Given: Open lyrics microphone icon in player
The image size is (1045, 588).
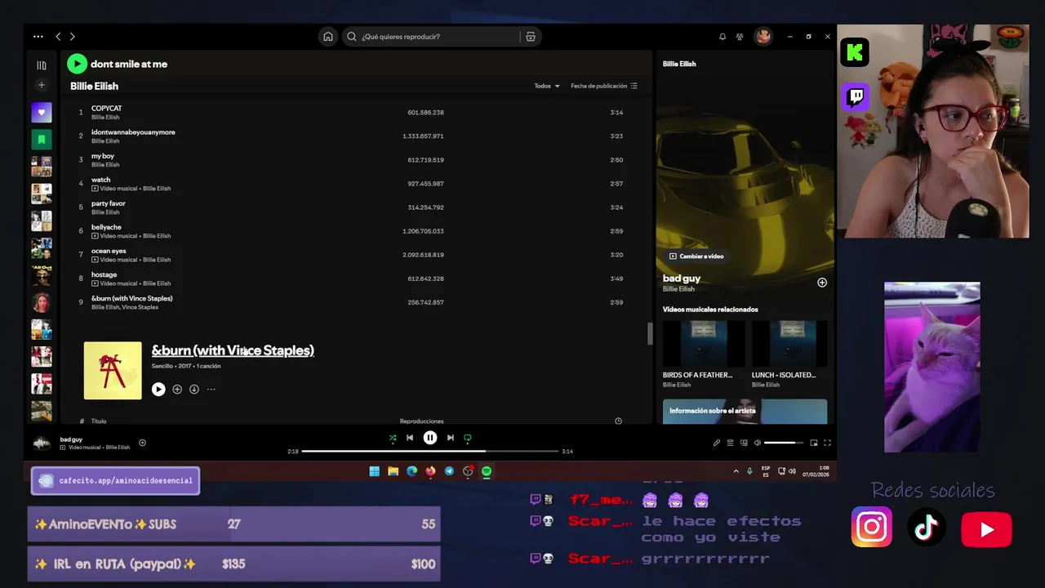Looking at the screenshot, I should 717,443.
